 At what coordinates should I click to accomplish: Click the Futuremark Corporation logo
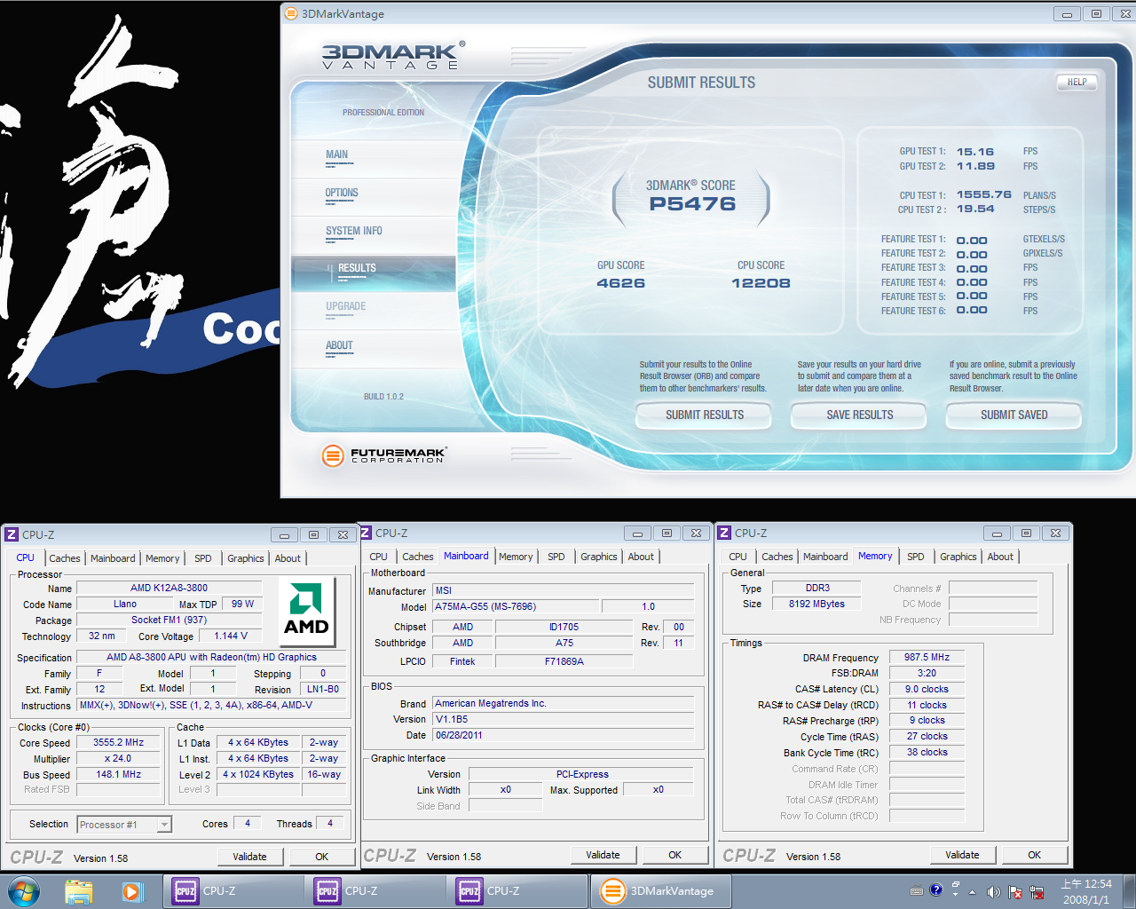click(383, 455)
